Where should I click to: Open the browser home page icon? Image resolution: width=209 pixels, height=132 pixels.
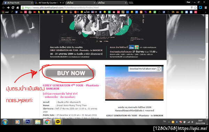point(18,8)
